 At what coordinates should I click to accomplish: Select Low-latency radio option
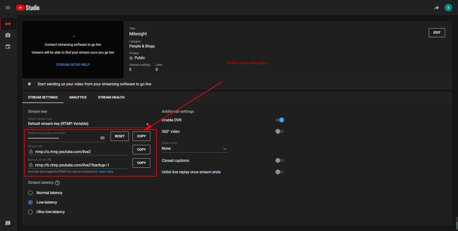(30, 202)
